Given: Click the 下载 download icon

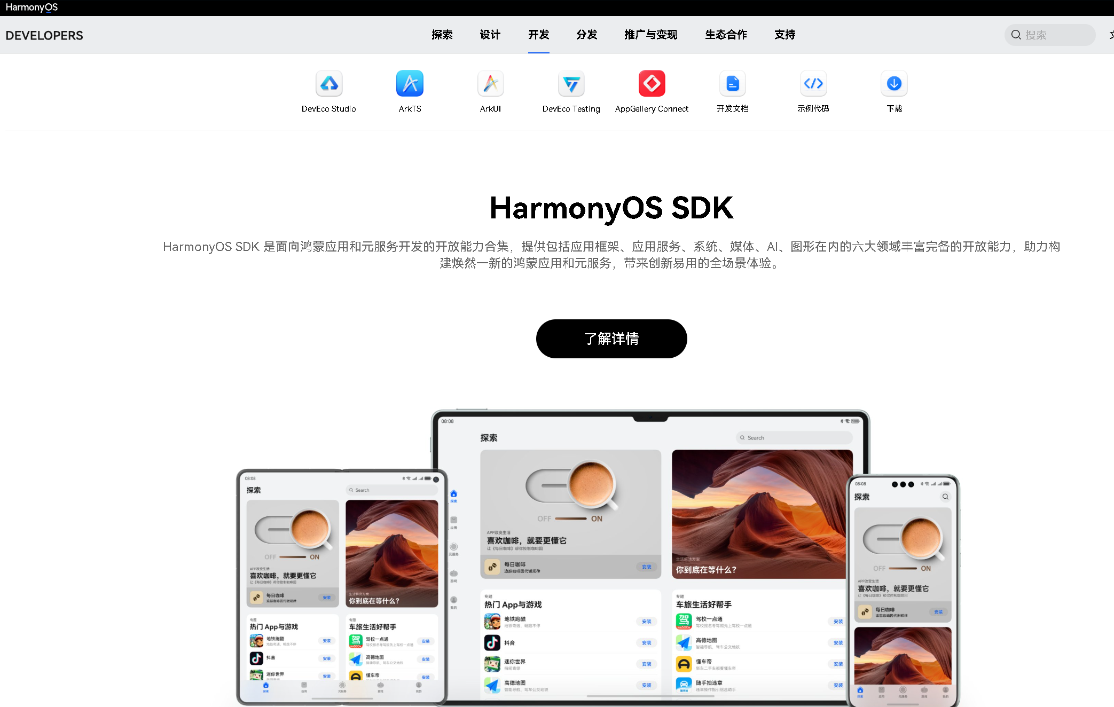Looking at the screenshot, I should tap(895, 83).
